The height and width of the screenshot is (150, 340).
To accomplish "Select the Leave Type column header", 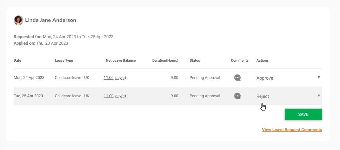I will click(x=64, y=61).
